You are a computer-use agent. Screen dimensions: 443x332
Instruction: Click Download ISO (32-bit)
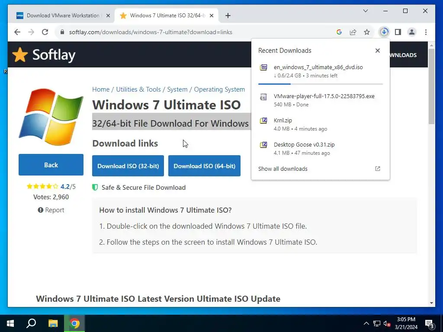coord(128,166)
